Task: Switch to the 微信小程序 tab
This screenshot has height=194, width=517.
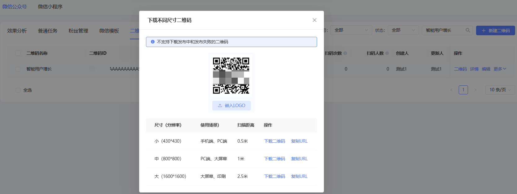Action: point(50,6)
